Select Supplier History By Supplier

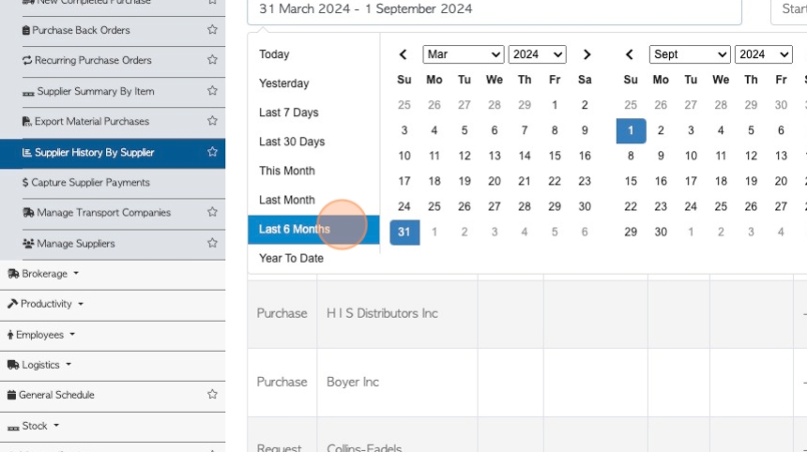pos(94,152)
